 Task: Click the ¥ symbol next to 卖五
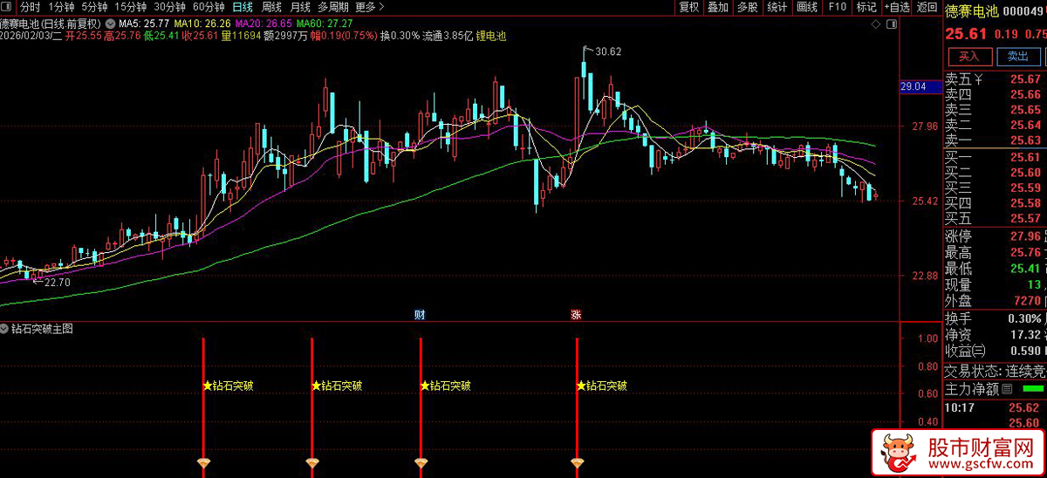(x=979, y=79)
